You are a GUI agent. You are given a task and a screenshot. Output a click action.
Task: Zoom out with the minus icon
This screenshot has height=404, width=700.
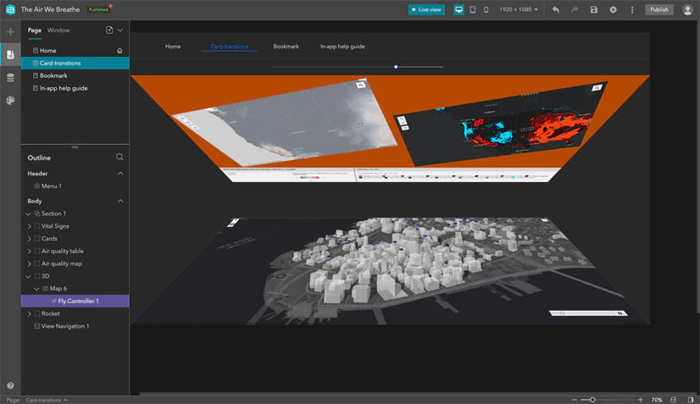coord(575,400)
